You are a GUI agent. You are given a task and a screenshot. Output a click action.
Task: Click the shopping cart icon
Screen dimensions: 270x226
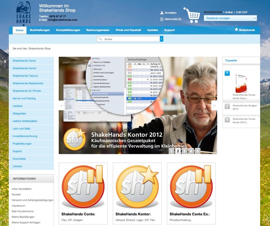[x=192, y=15]
